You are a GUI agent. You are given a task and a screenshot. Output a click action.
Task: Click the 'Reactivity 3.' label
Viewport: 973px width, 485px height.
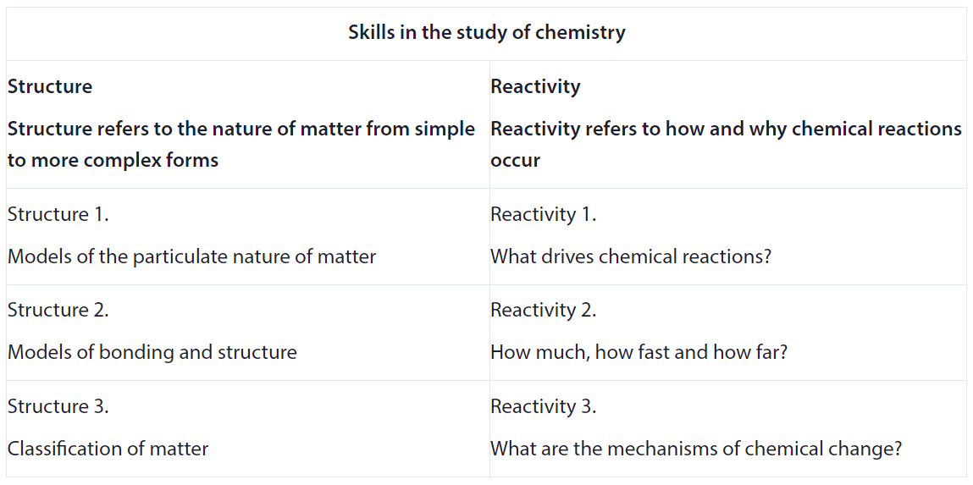coord(544,407)
